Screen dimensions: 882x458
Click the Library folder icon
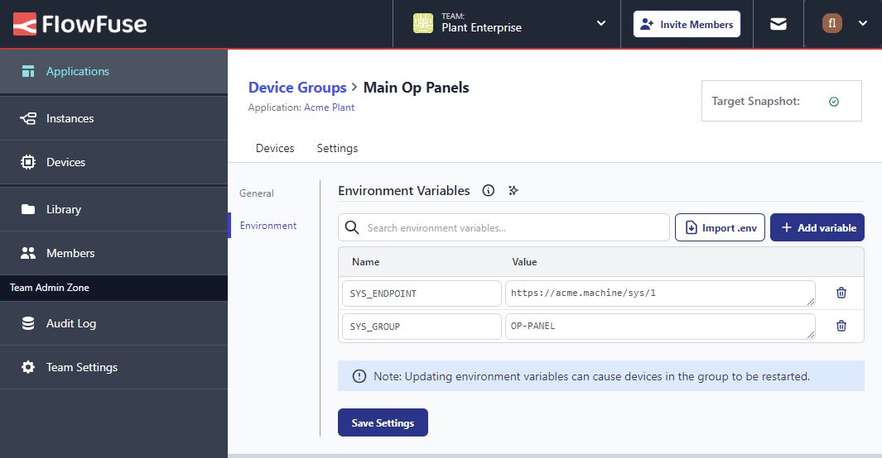click(x=28, y=209)
